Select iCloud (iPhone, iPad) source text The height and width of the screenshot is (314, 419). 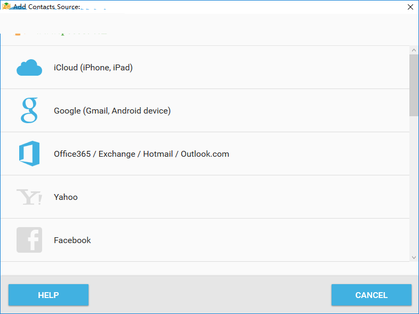[93, 68]
